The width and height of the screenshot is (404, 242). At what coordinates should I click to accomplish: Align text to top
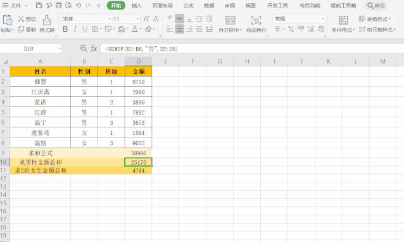[x=169, y=19]
